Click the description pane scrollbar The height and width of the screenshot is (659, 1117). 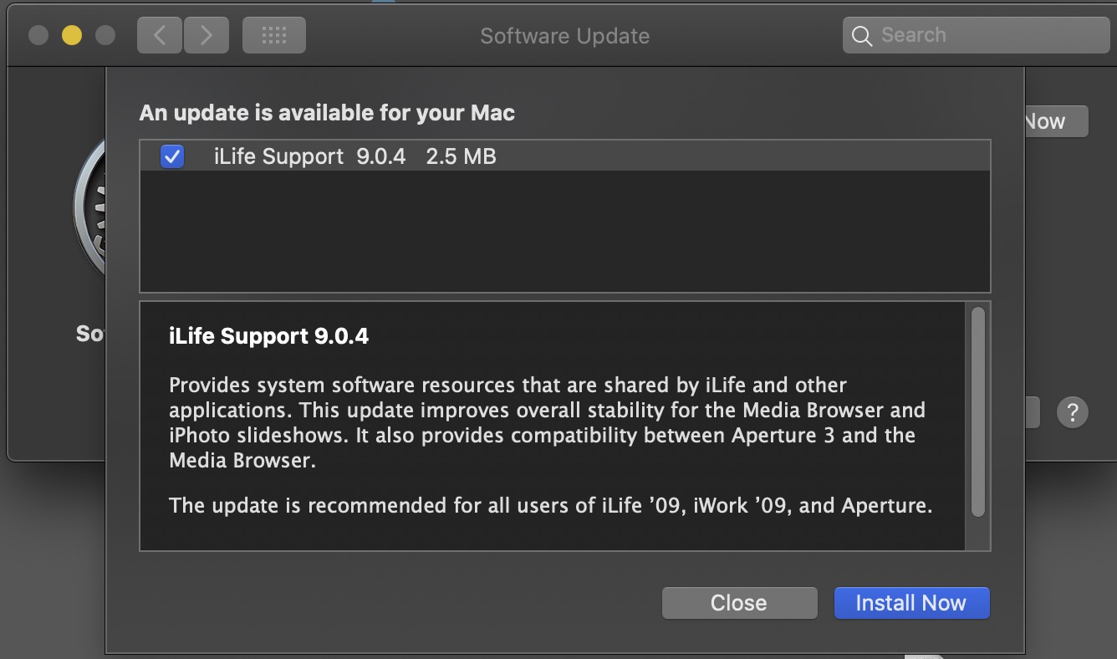tap(977, 411)
